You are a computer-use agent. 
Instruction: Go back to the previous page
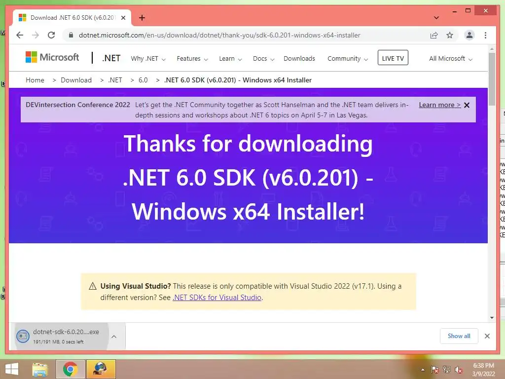tap(20, 35)
